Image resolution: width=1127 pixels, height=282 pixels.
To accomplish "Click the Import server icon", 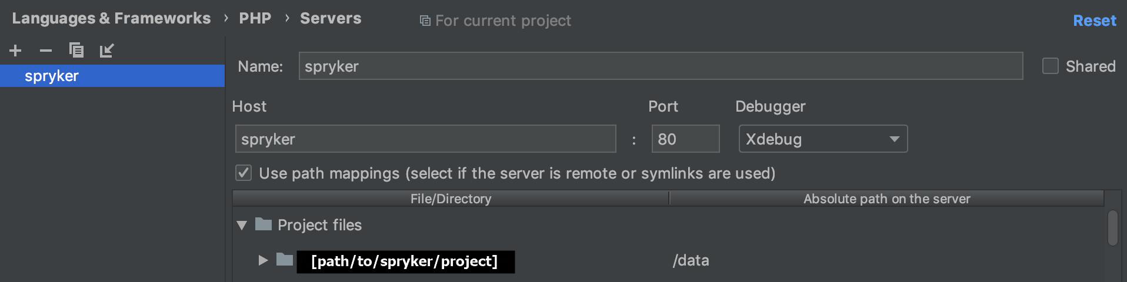I will [106, 51].
